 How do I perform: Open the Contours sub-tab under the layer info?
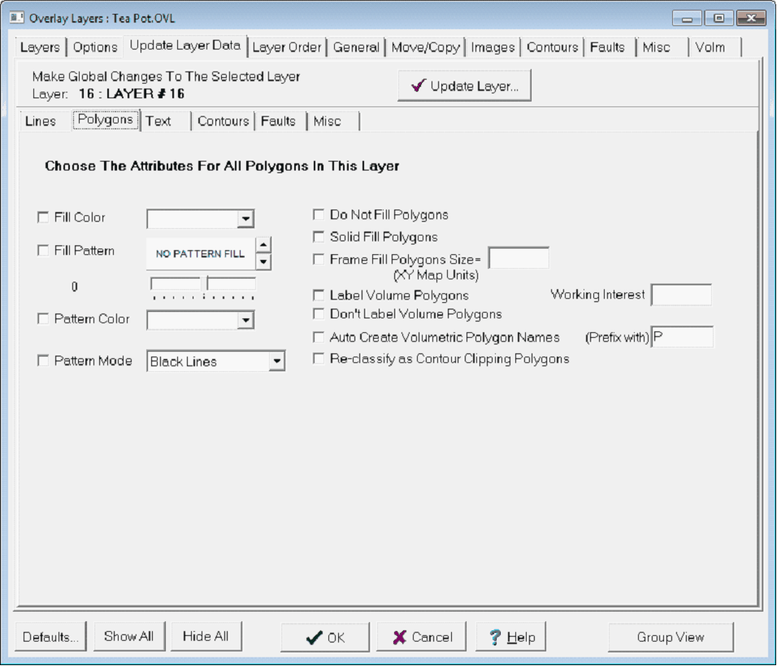223,121
